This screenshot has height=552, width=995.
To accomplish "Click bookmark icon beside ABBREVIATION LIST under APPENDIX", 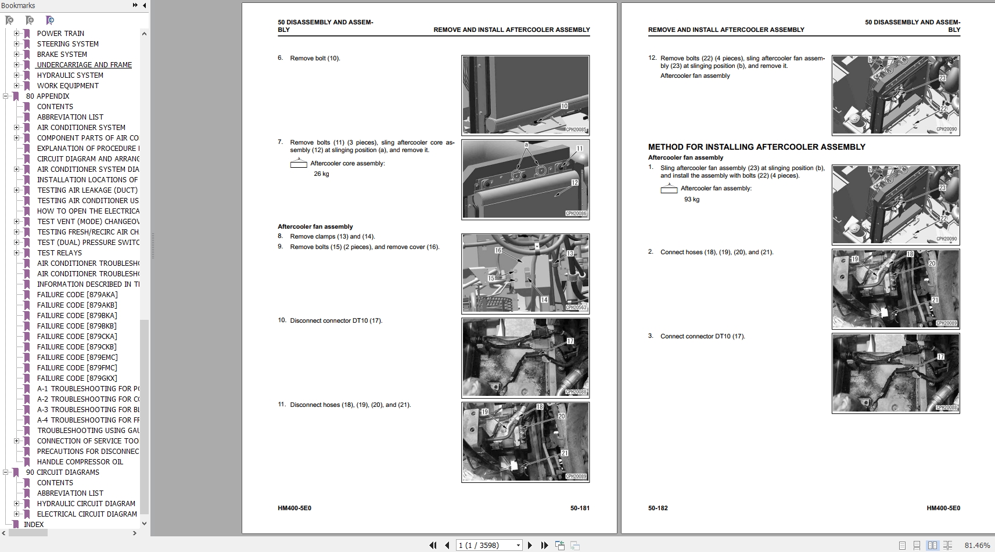I will (27, 117).
